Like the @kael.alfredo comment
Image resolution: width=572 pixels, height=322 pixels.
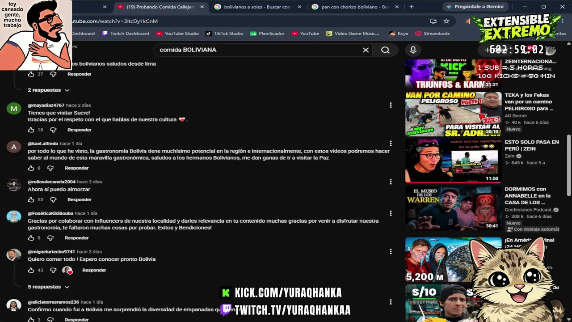pos(31,168)
